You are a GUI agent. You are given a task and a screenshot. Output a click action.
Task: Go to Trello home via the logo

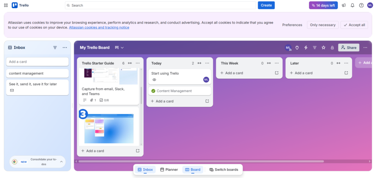pos(20,5)
